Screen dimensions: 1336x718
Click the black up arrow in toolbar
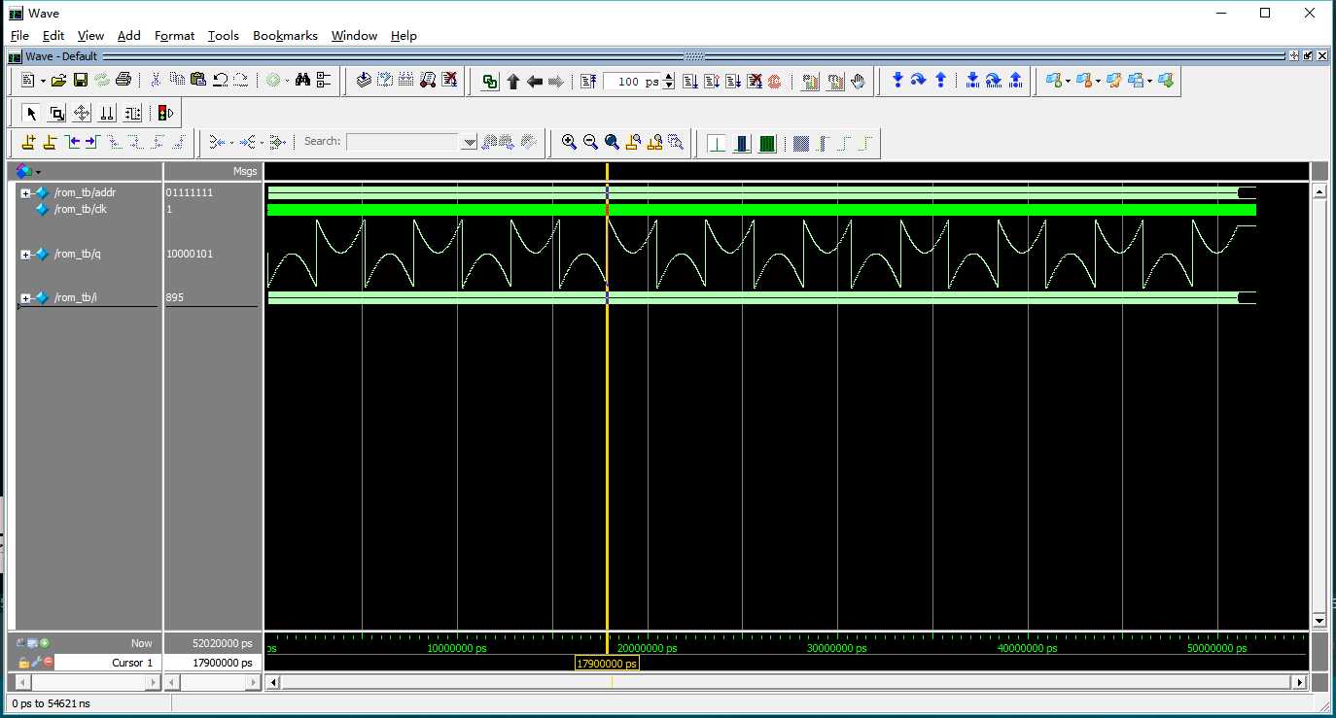513,82
